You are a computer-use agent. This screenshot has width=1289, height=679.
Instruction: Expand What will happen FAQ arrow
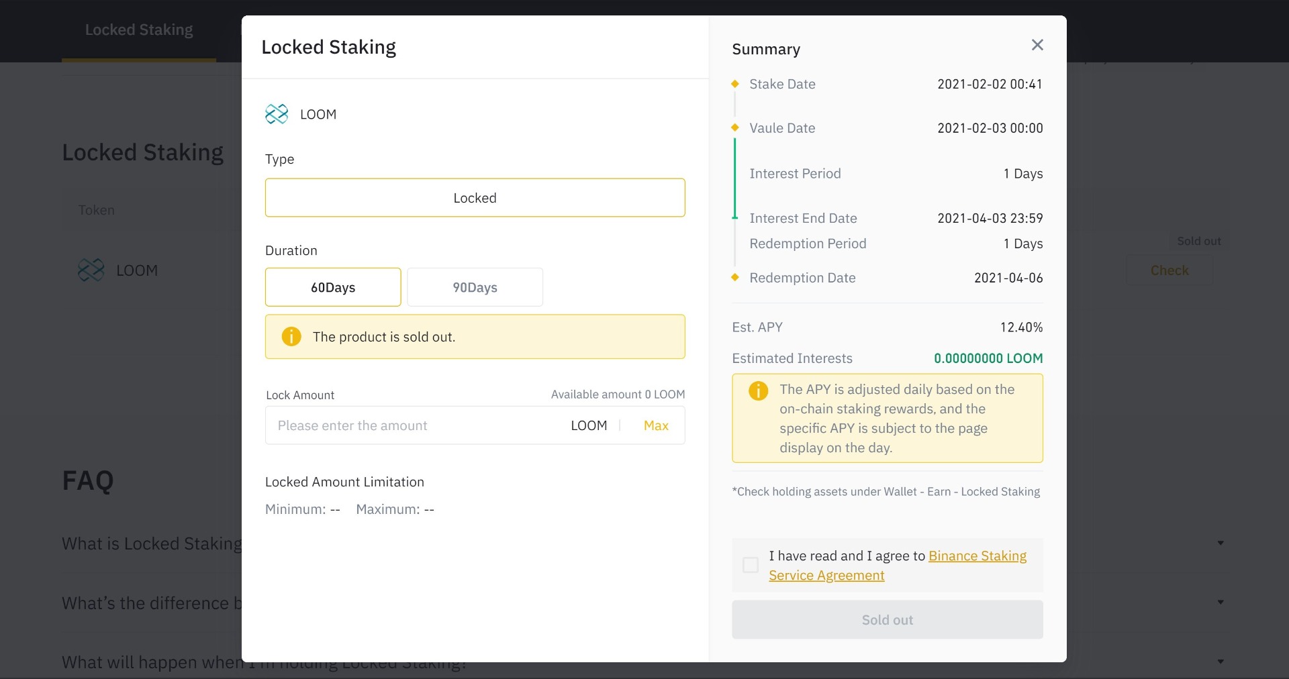tap(1221, 662)
